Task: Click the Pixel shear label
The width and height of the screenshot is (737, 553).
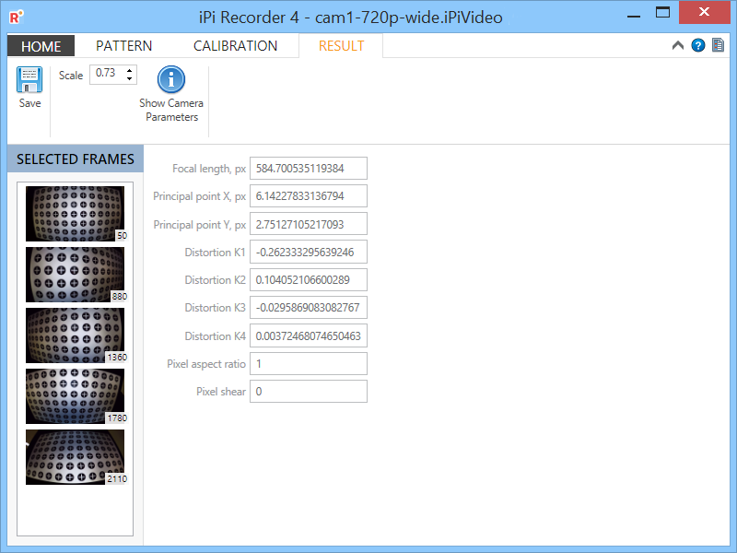Action: click(221, 392)
